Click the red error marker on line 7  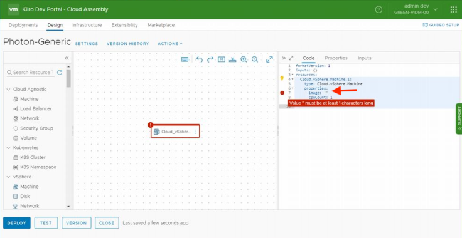tap(282, 93)
